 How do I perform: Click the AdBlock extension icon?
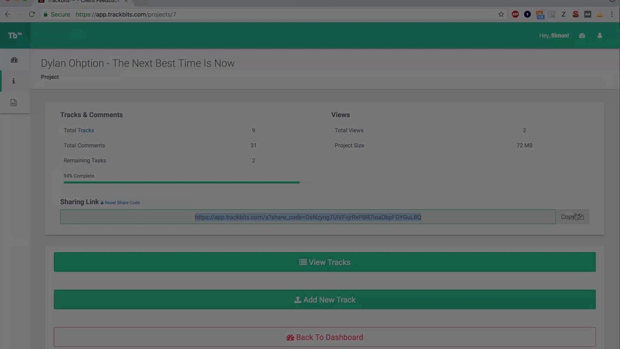515,15
